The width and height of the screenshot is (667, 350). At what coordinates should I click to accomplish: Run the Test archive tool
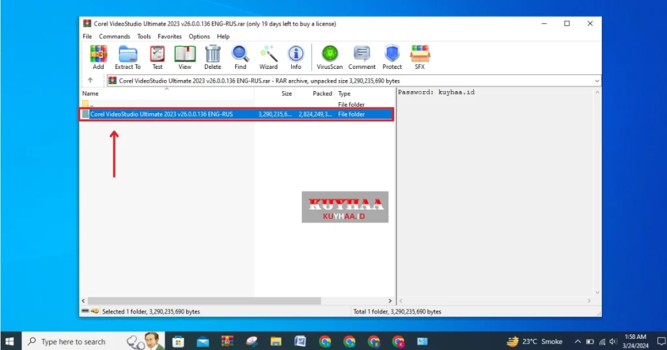click(x=158, y=57)
